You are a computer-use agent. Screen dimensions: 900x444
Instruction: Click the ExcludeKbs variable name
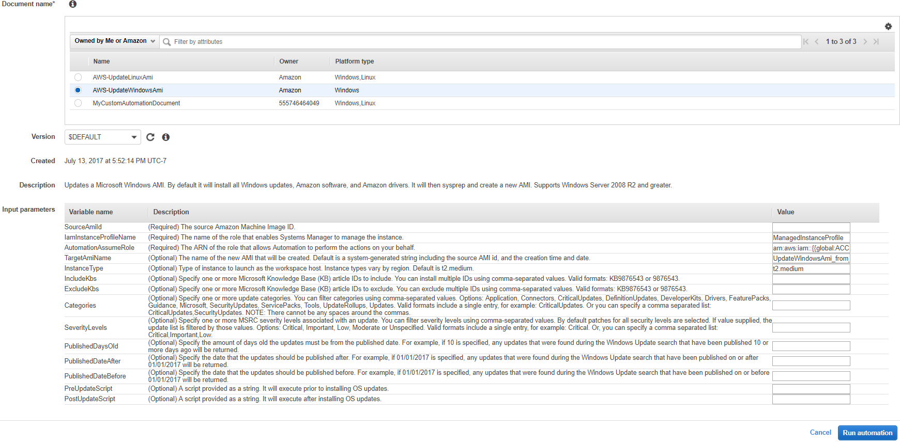[82, 289]
